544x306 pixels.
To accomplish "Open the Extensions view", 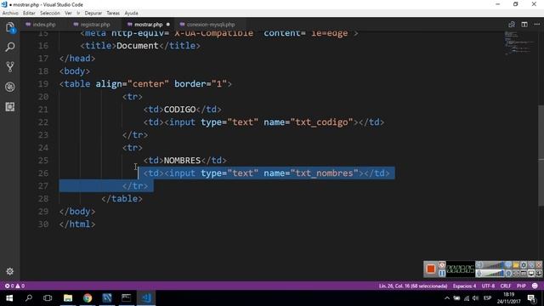I will 10,106.
